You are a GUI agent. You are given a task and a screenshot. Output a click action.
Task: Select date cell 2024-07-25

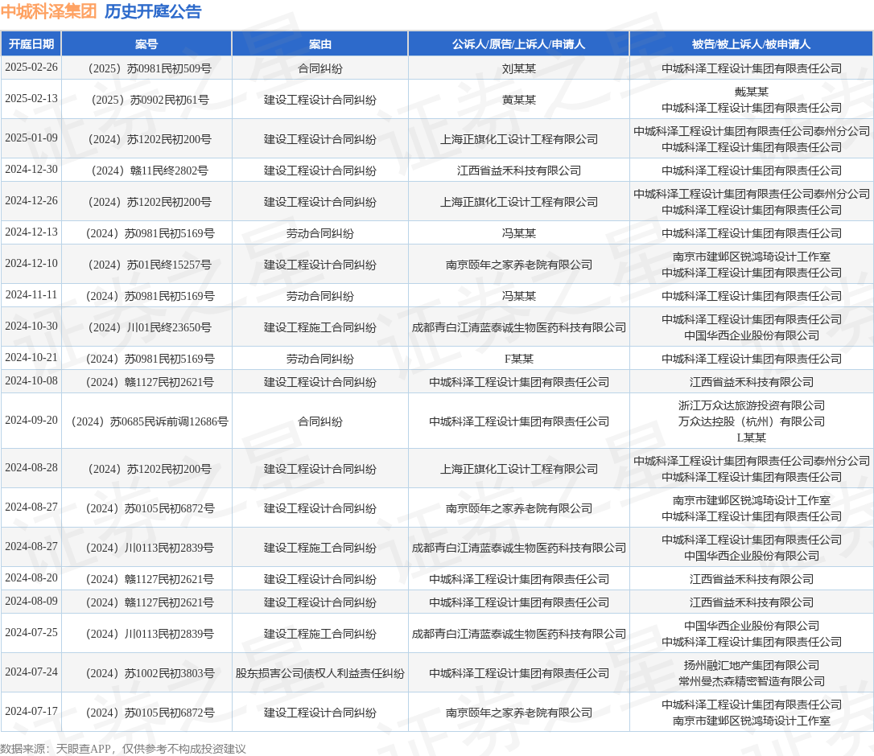coord(31,632)
